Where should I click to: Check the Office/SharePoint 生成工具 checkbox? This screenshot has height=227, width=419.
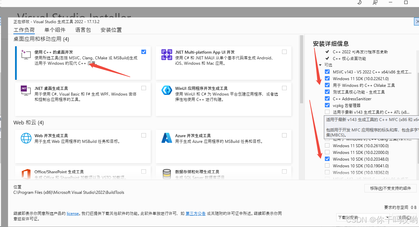coord(144,171)
